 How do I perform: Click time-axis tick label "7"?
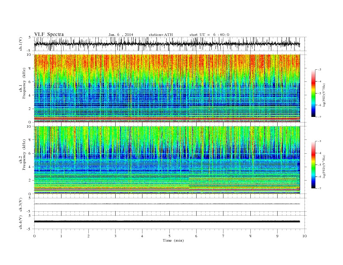223,236
